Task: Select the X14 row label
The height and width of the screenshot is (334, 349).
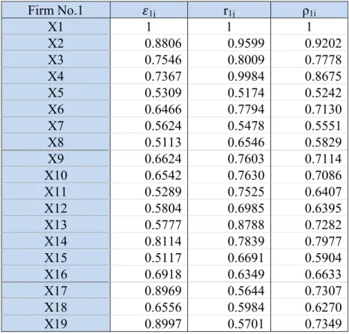Action: (x=55, y=241)
